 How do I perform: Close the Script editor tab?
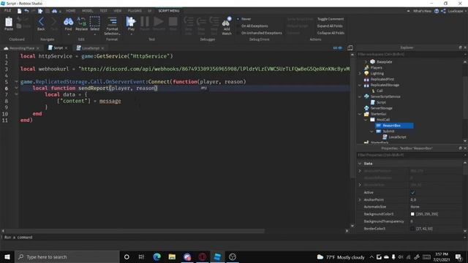[66, 48]
